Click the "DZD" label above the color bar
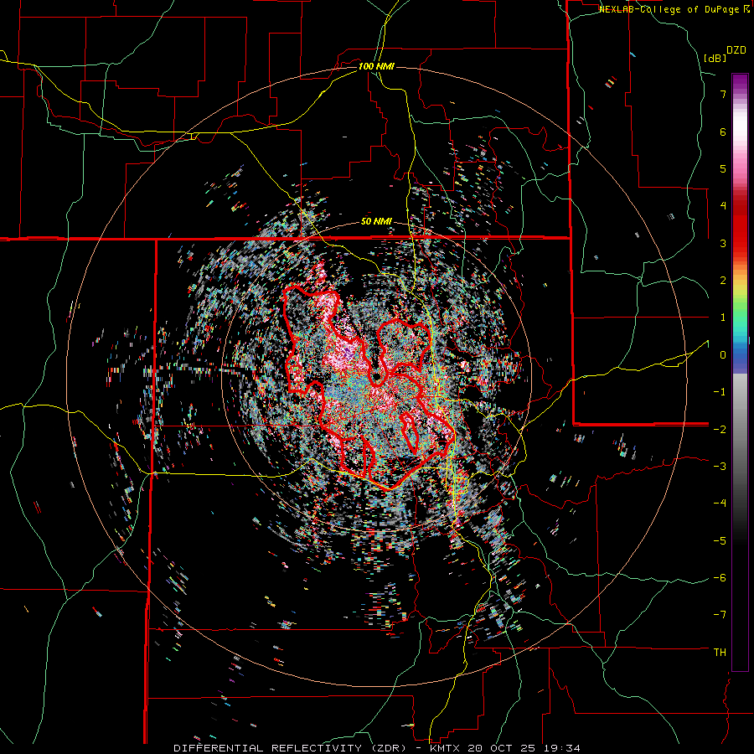 pos(736,50)
